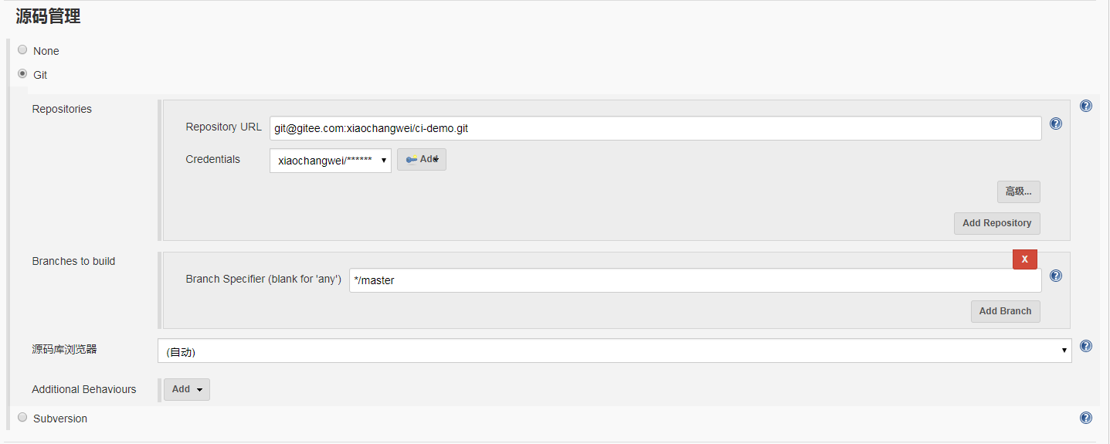Click the Add Repository button
The width and height of the screenshot is (1110, 444).
[x=997, y=223]
